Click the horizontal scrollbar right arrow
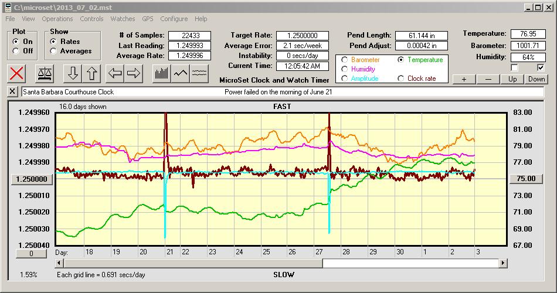The image size is (557, 293). click(x=502, y=263)
